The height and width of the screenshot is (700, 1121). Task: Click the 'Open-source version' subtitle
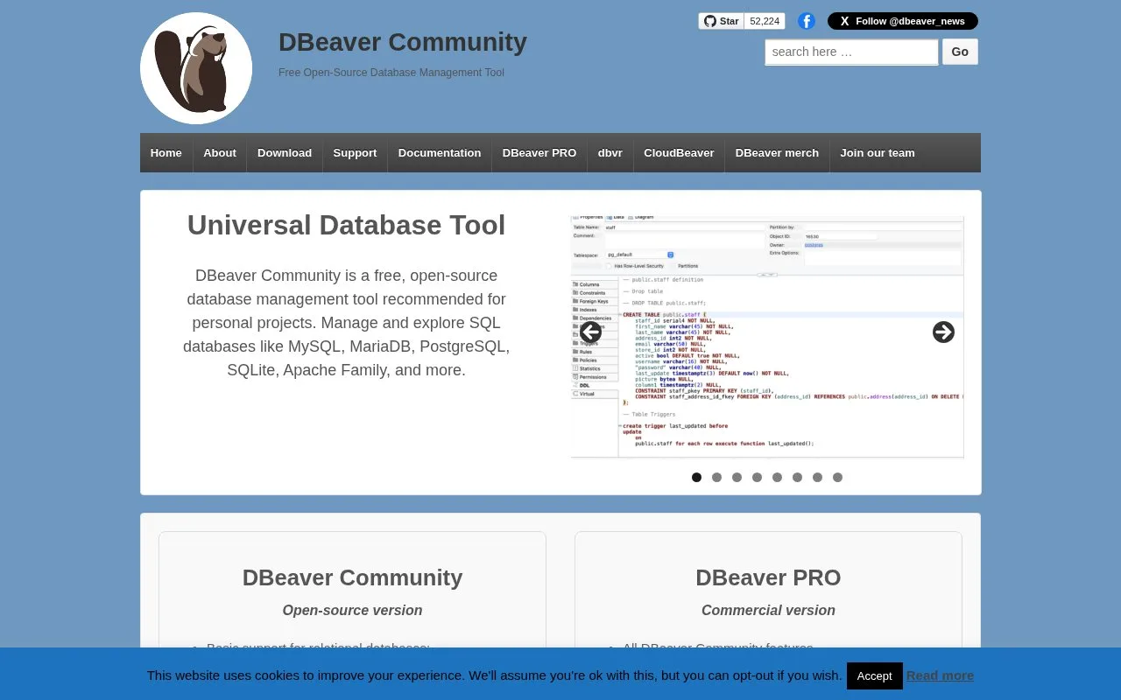click(352, 611)
